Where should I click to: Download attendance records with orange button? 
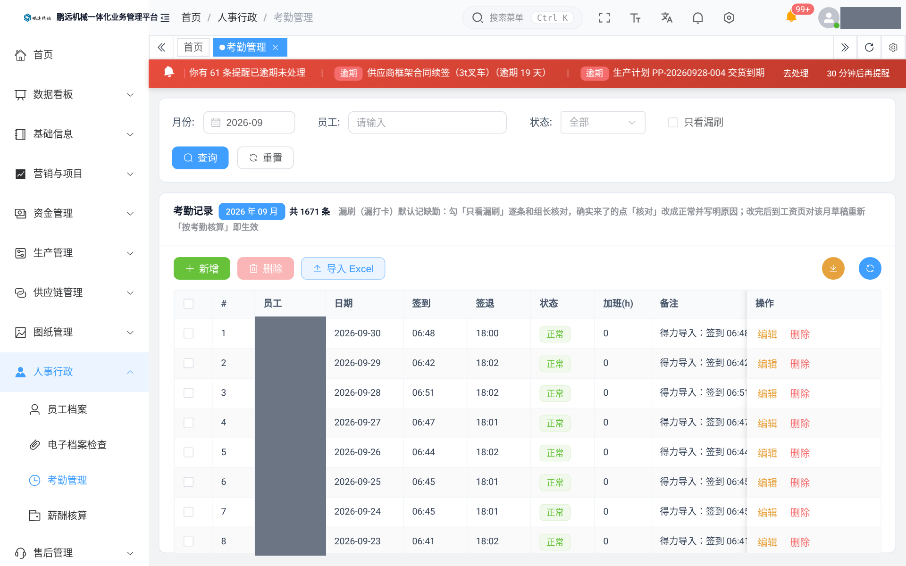tap(833, 268)
